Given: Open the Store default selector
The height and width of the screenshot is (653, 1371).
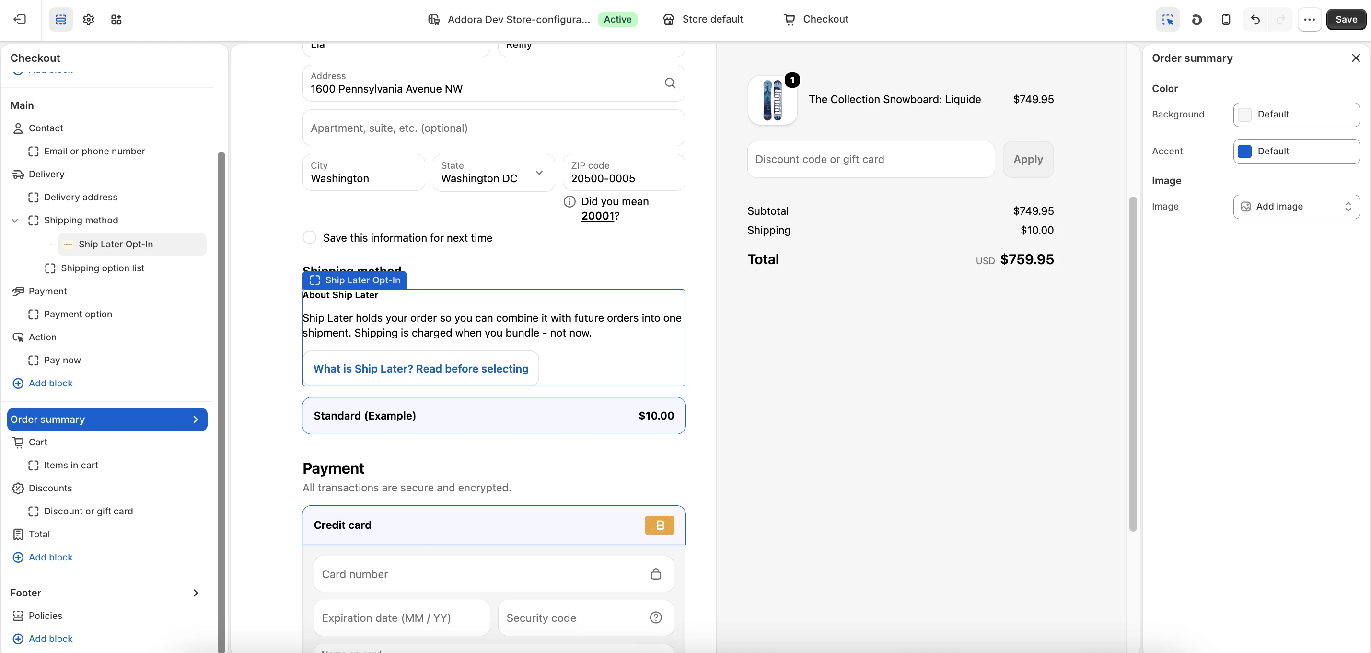Looking at the screenshot, I should (x=703, y=19).
